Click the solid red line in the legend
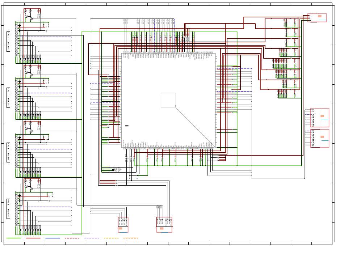344x254 pixels. pos(33,238)
